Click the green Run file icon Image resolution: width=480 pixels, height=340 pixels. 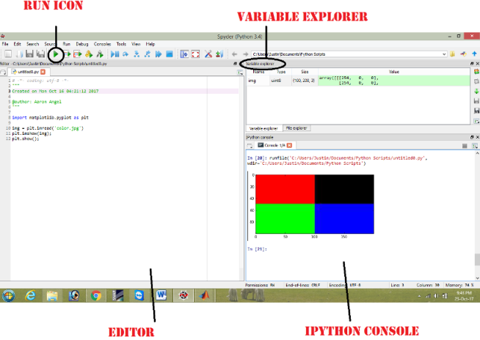tap(56, 54)
